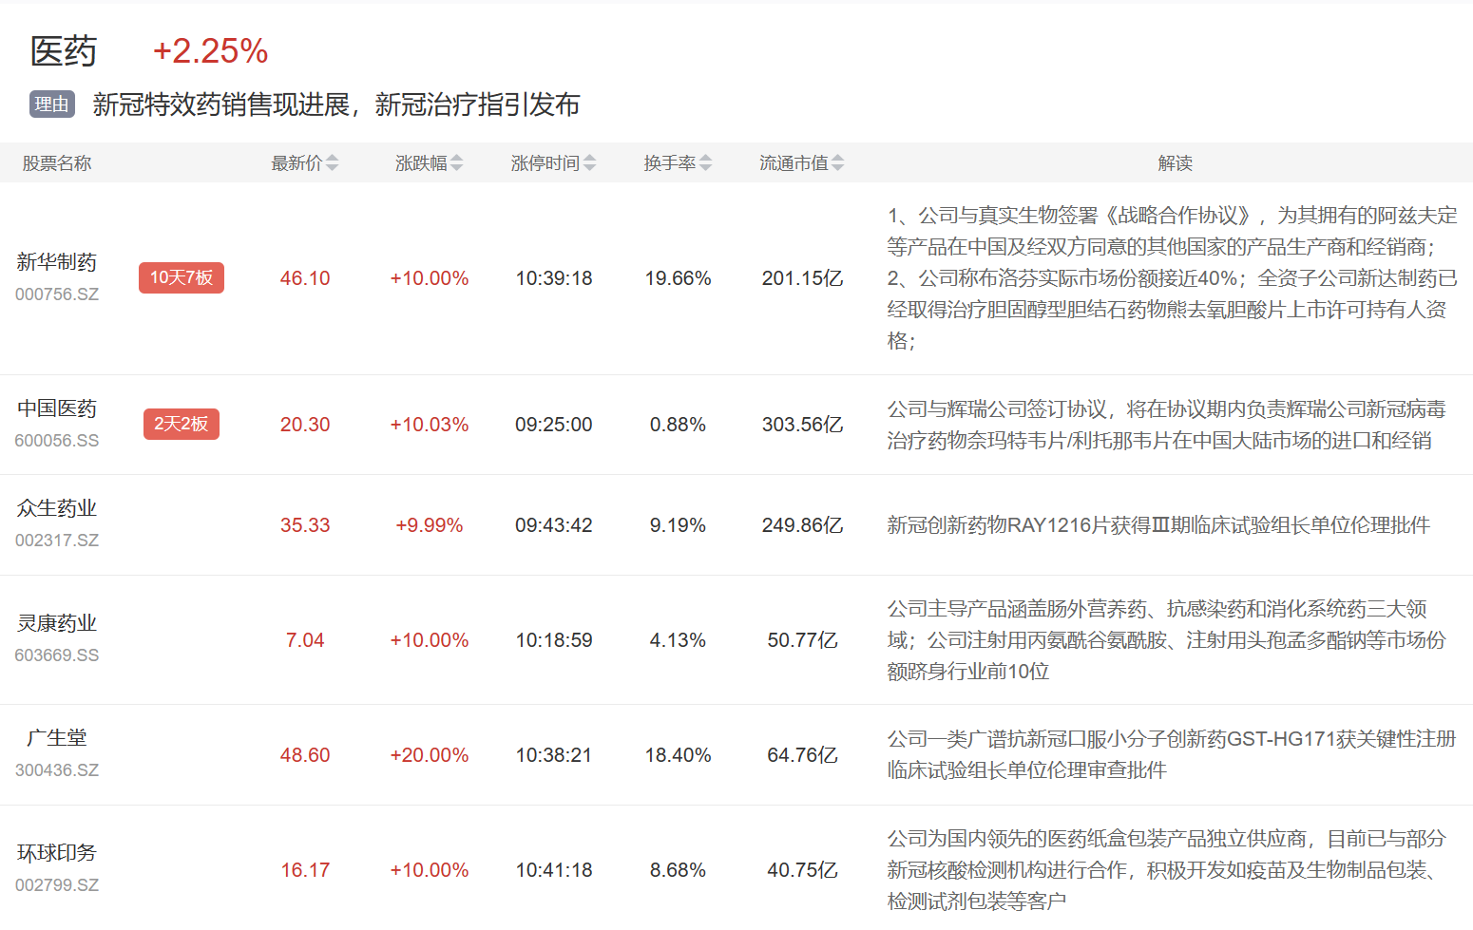The height and width of the screenshot is (930, 1473).
Task: Click market cap 249.86亿
Action: (802, 525)
